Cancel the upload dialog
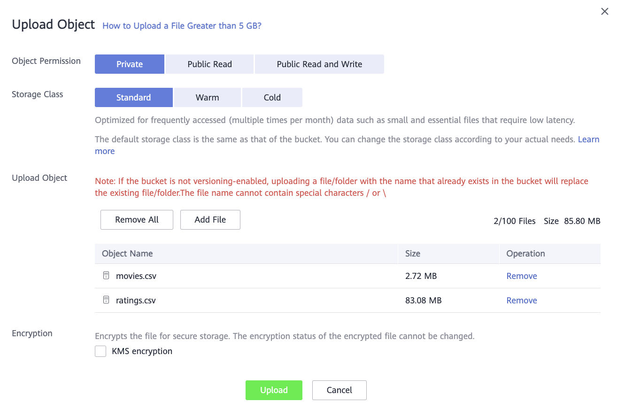 pyautogui.click(x=339, y=390)
